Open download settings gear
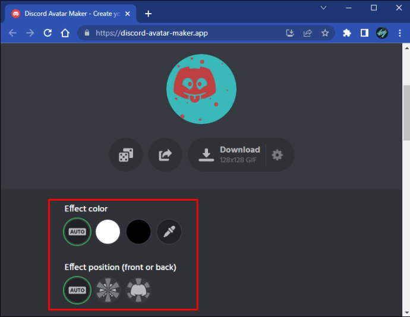The image size is (410, 317). point(277,155)
